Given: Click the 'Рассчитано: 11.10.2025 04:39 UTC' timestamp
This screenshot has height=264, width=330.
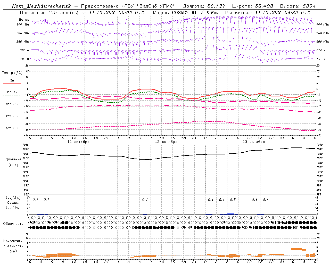Looking at the screenshot, I should coord(268,13).
